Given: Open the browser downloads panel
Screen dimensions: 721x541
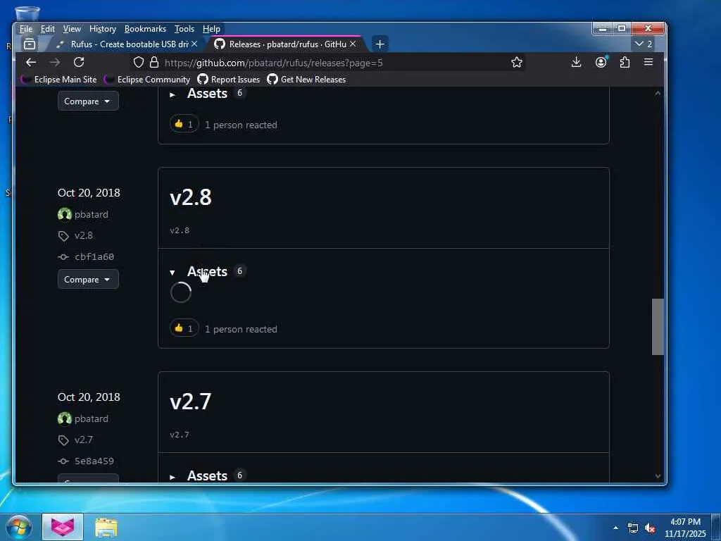Looking at the screenshot, I should [x=576, y=62].
